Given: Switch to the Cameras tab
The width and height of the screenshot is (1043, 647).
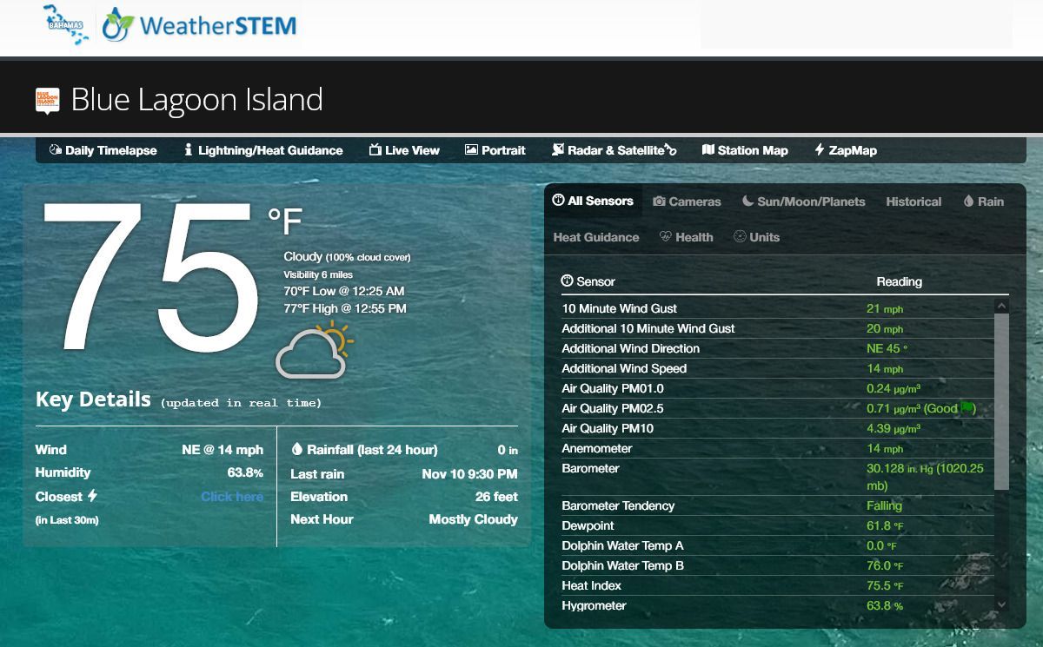Looking at the screenshot, I should click(688, 201).
